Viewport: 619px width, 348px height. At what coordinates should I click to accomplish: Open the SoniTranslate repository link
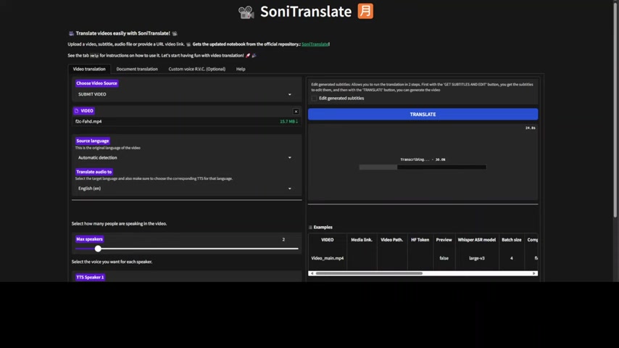[315, 44]
